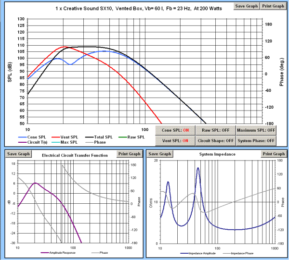Viewport: 289px width, 260px height.
Task: Click the System Impedance chart title
Action: (217, 154)
